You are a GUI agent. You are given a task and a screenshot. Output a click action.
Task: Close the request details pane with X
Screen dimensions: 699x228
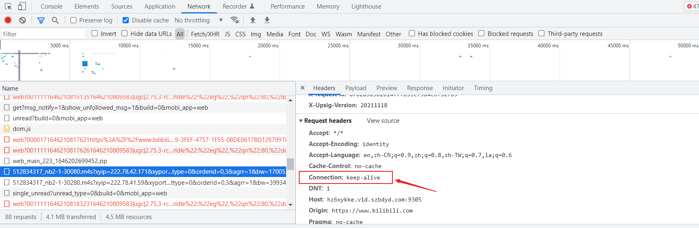(302, 88)
